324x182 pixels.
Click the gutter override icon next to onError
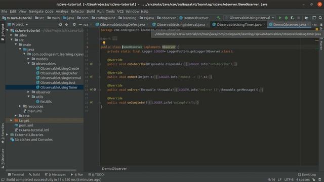(91, 89)
